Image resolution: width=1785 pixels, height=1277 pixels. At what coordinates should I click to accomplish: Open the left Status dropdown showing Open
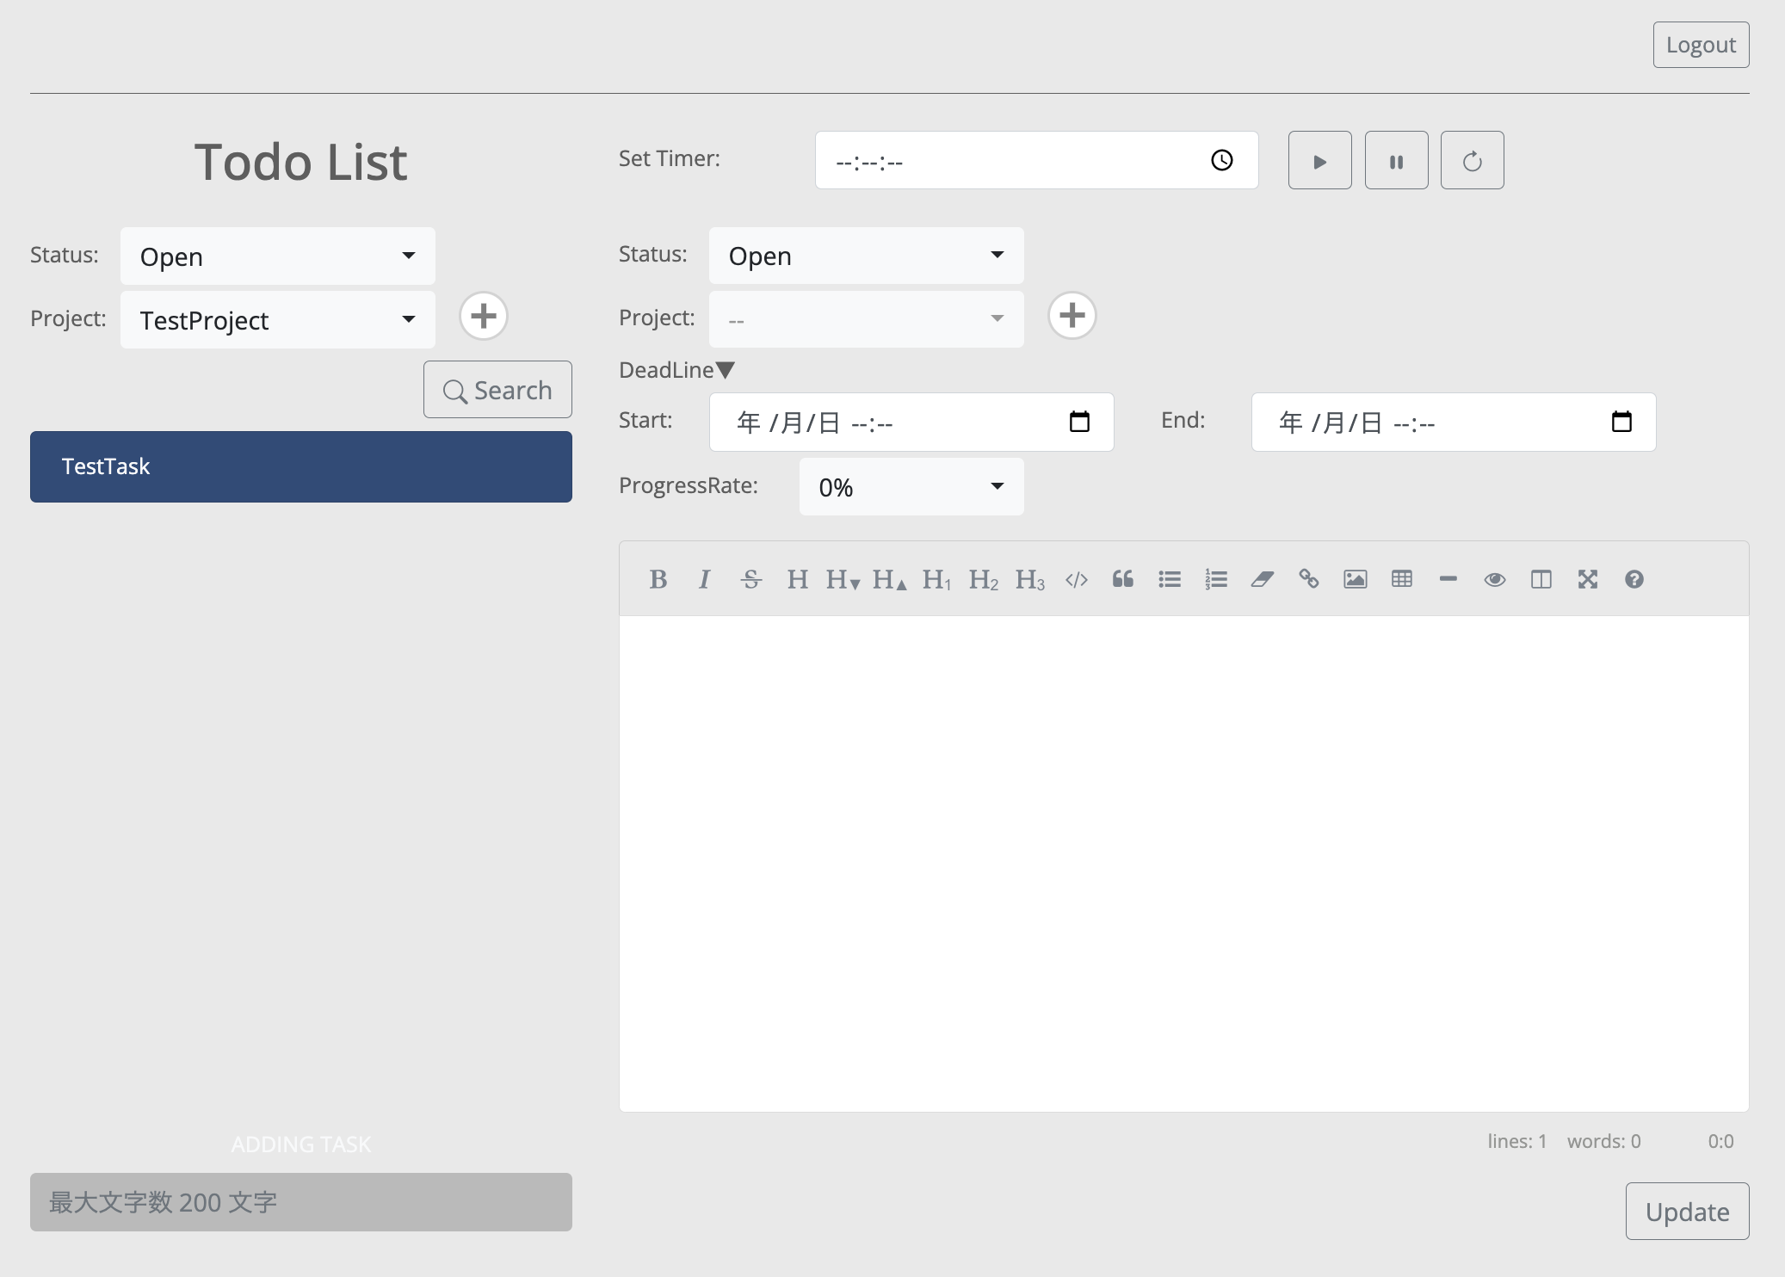[277, 256]
